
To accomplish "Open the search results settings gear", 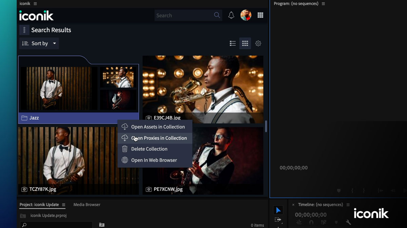I will [x=258, y=43].
